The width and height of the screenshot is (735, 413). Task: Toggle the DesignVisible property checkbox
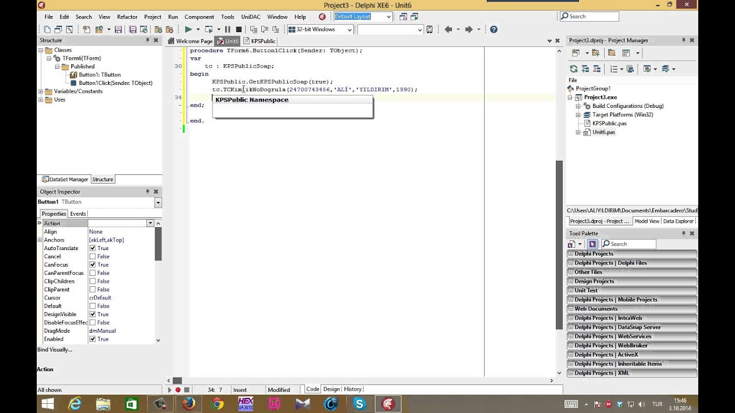coord(92,314)
